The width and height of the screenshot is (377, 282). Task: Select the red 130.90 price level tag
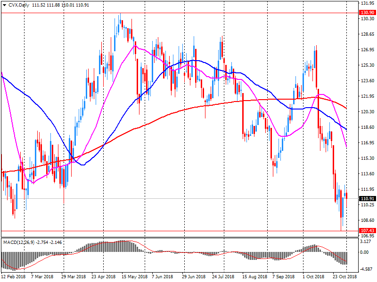(366, 13)
